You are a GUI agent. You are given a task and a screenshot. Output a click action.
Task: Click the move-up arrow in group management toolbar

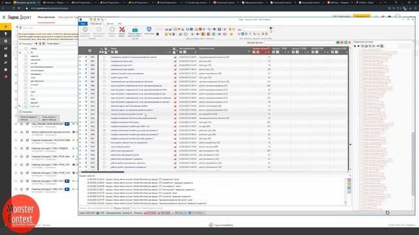coord(355,46)
